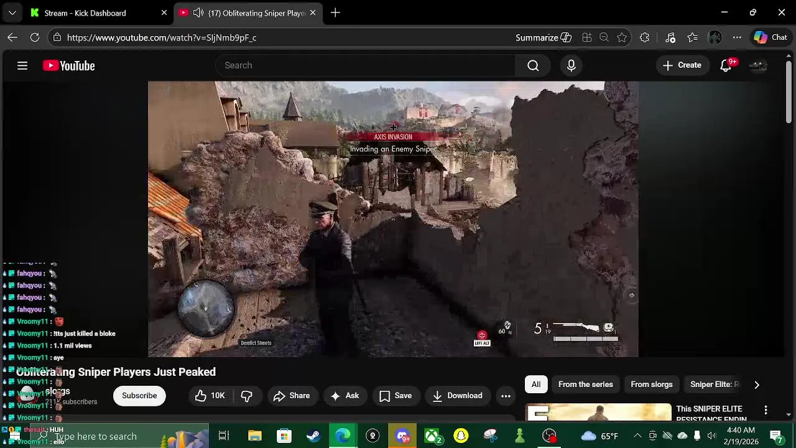This screenshot has height=448, width=796.
Task: Go back in the browser
Action: [12, 37]
